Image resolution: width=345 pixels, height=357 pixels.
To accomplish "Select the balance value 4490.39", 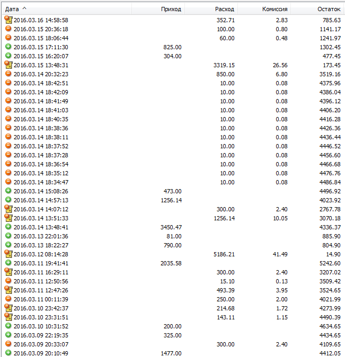I will (330, 317).
